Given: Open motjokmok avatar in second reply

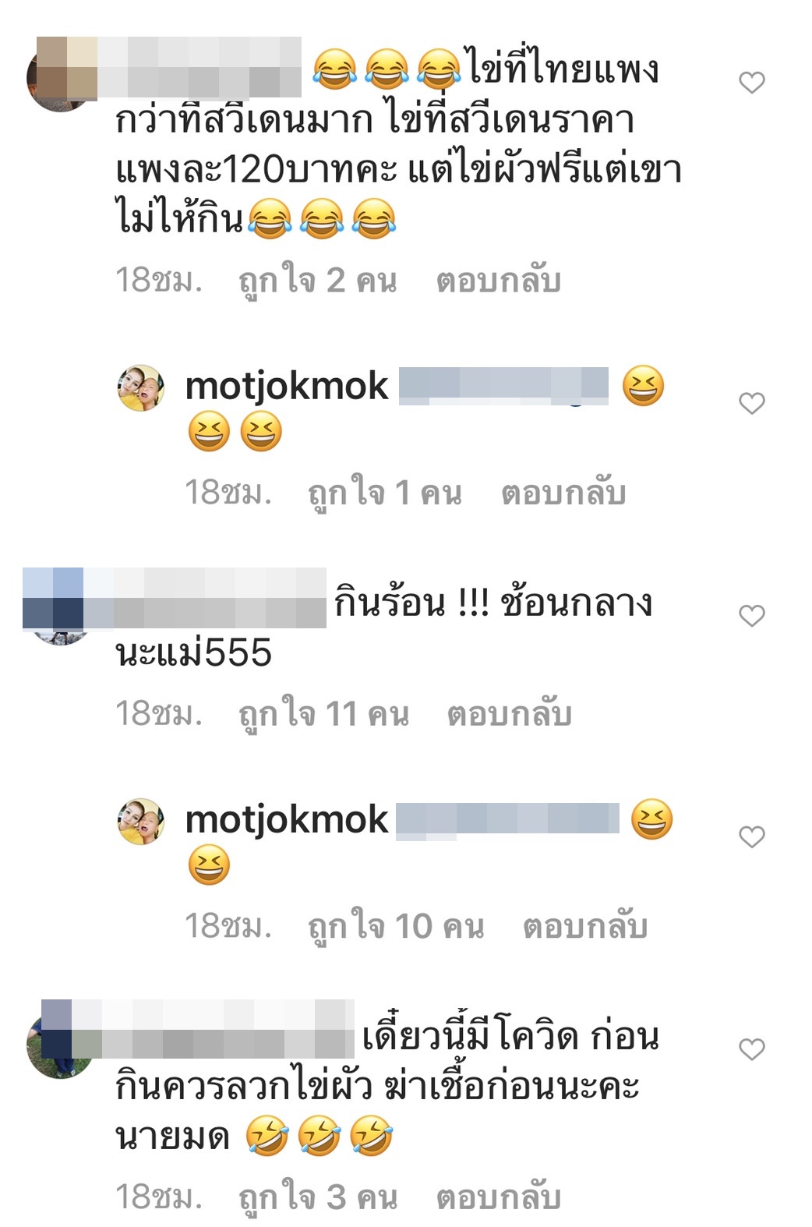Looking at the screenshot, I should point(141,821).
